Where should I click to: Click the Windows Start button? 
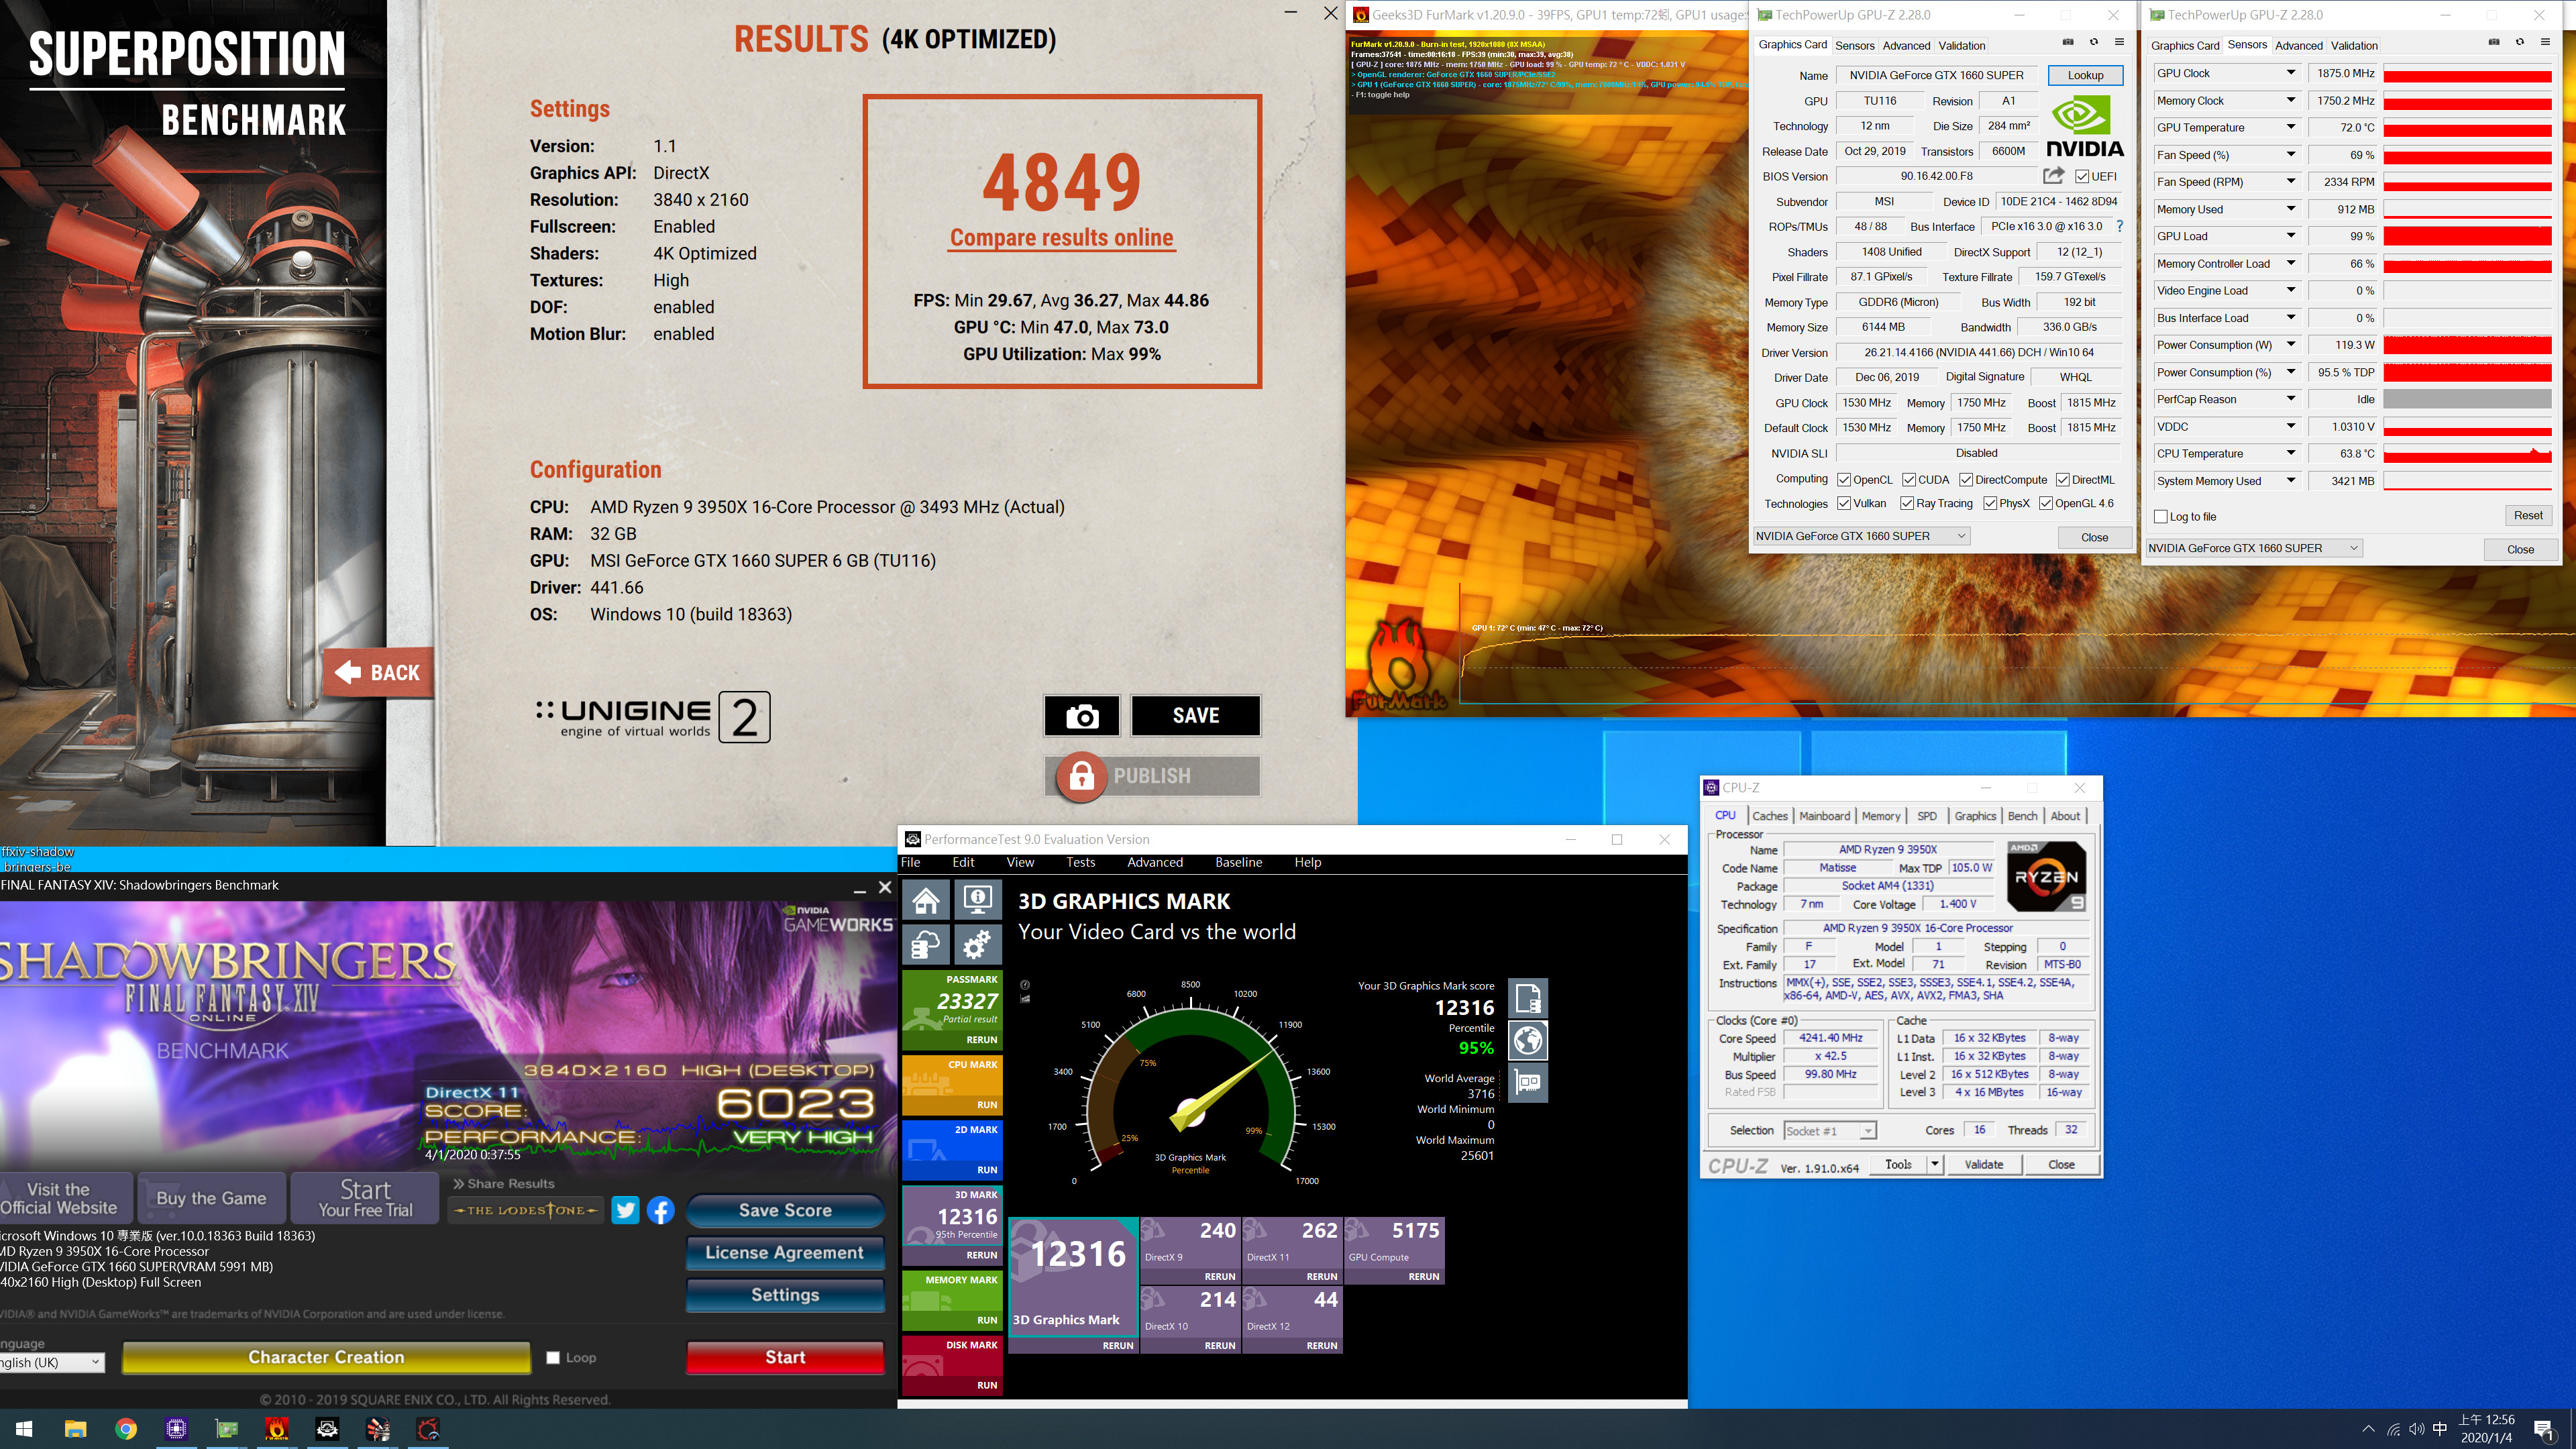25,1429
